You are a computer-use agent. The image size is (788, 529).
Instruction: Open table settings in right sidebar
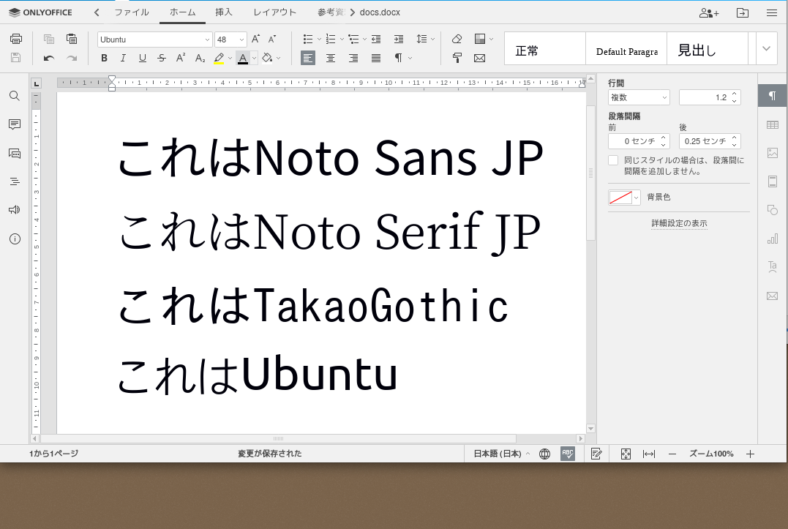click(773, 124)
